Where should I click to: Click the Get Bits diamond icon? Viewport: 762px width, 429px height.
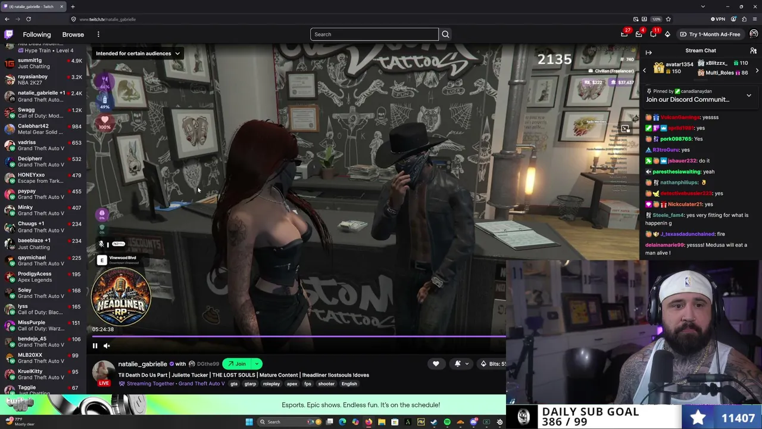tap(667, 34)
